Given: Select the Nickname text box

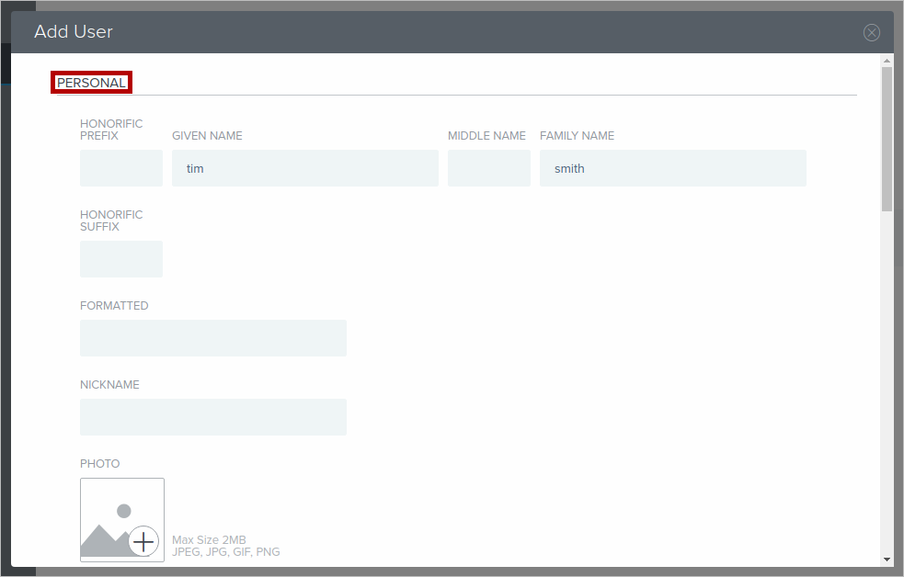Looking at the screenshot, I should pos(212,417).
